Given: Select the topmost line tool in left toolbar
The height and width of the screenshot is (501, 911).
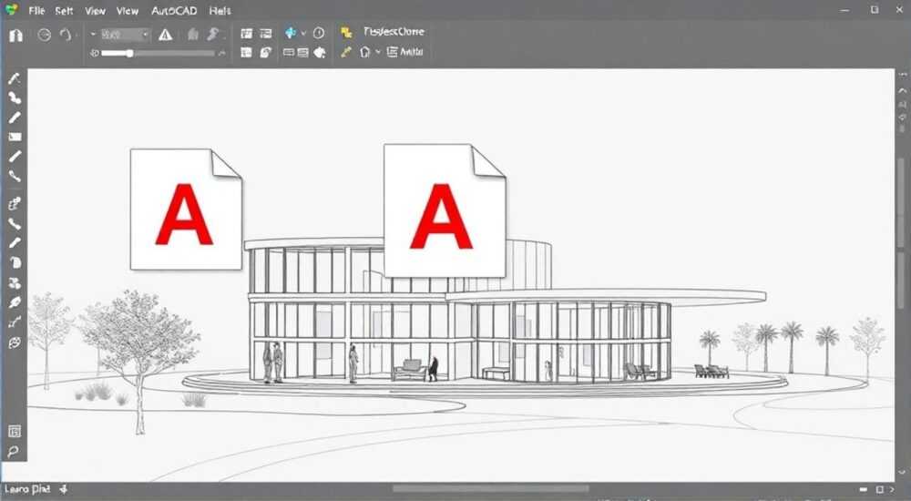Looking at the screenshot, I should click(x=15, y=78).
